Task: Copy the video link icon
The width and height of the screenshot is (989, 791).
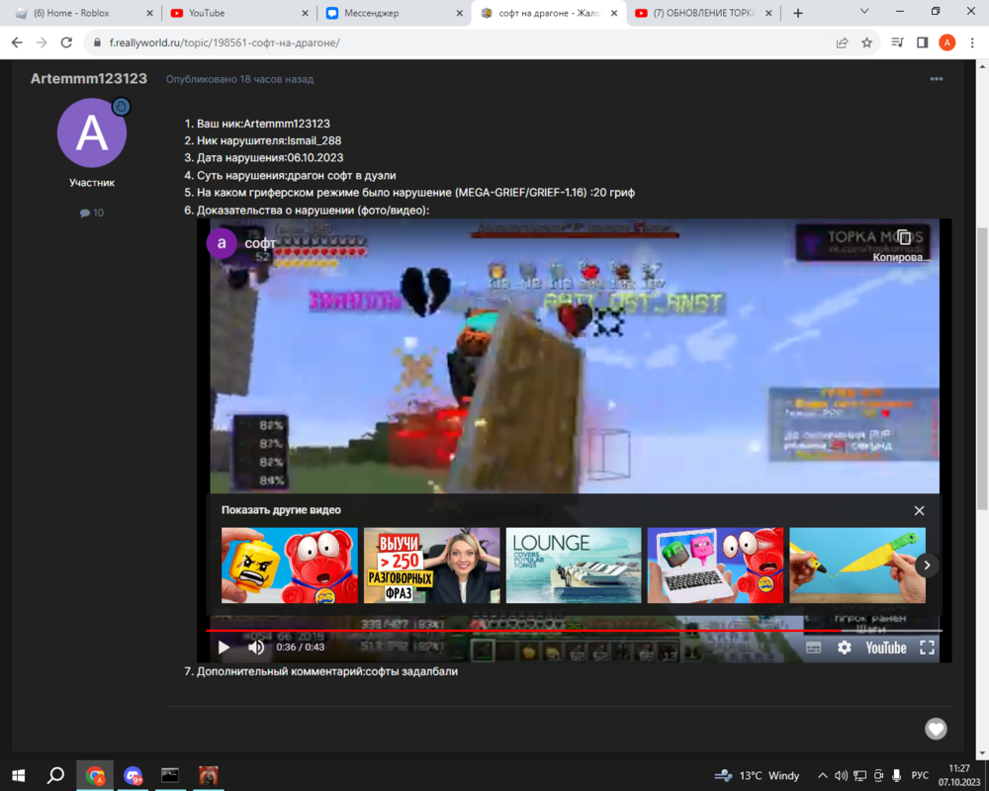Action: 903,237
